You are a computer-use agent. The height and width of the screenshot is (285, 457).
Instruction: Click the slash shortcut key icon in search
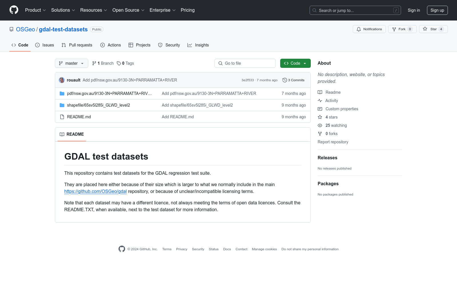tap(396, 10)
